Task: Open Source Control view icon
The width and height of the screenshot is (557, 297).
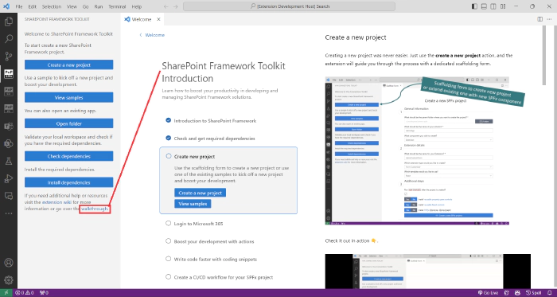Action: 9,56
